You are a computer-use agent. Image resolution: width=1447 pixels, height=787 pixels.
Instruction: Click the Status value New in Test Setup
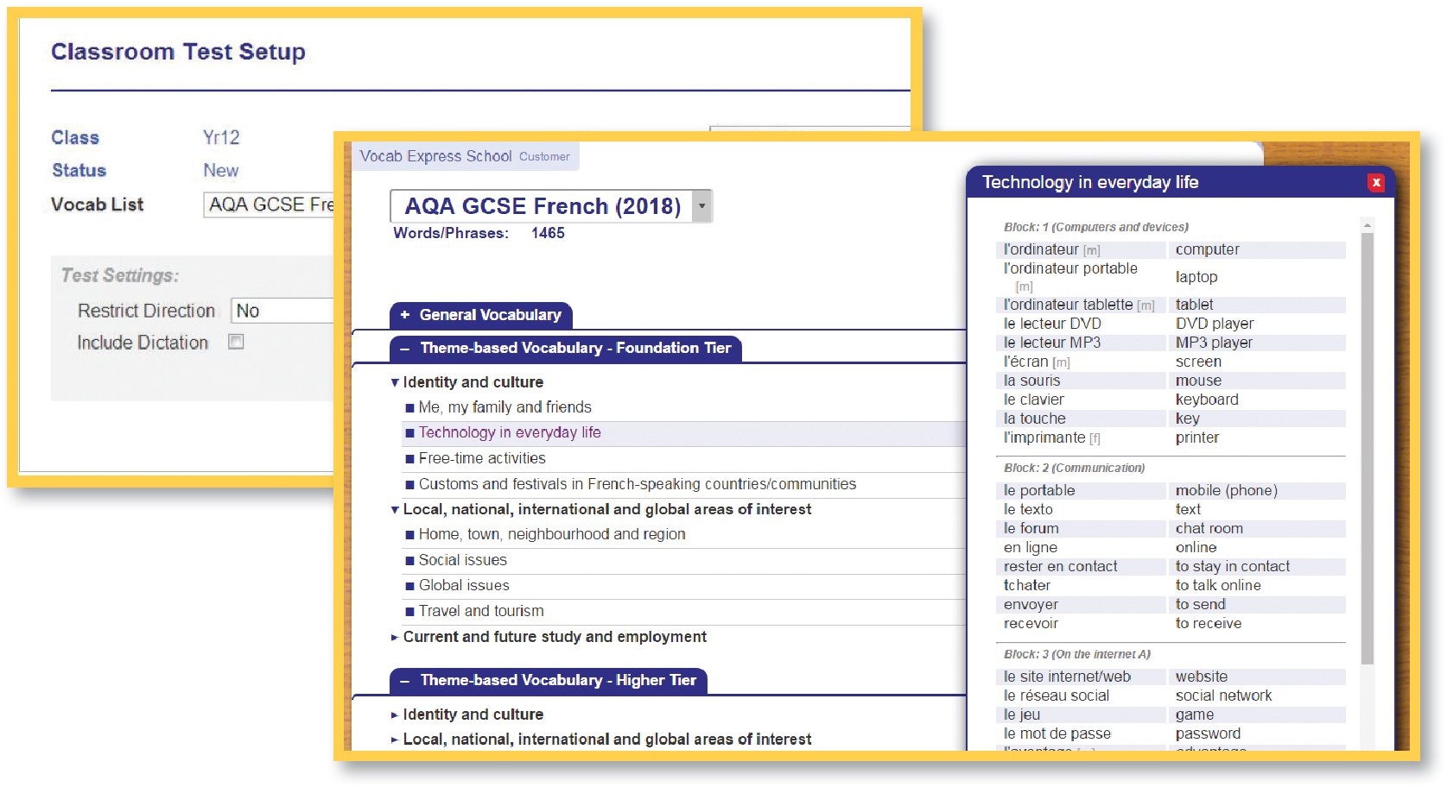tap(221, 171)
